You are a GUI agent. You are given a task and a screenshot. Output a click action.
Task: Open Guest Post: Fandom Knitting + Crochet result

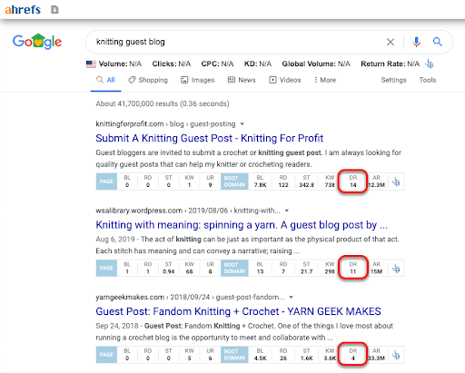tap(238, 311)
